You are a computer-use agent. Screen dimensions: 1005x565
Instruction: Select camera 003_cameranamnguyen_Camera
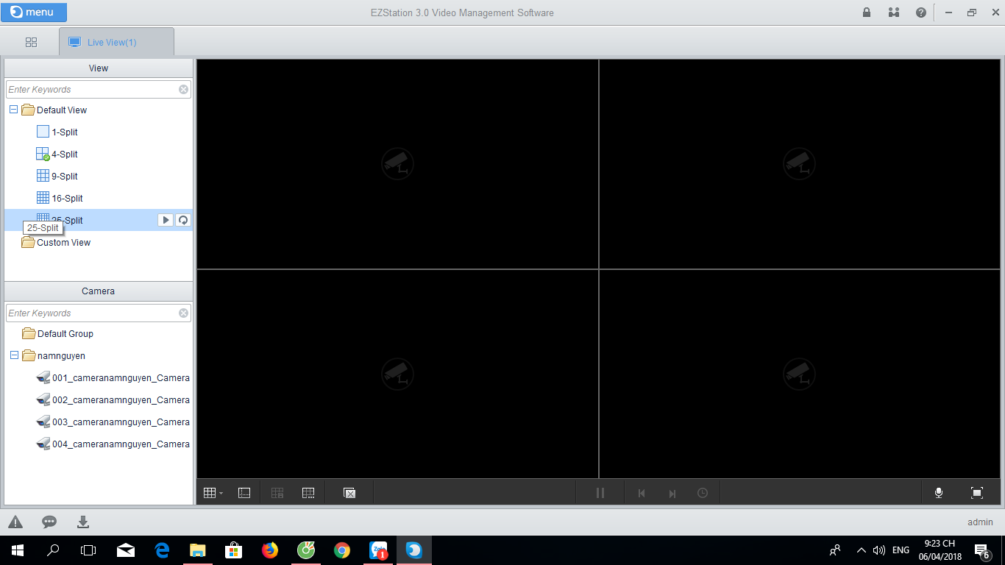pos(120,422)
